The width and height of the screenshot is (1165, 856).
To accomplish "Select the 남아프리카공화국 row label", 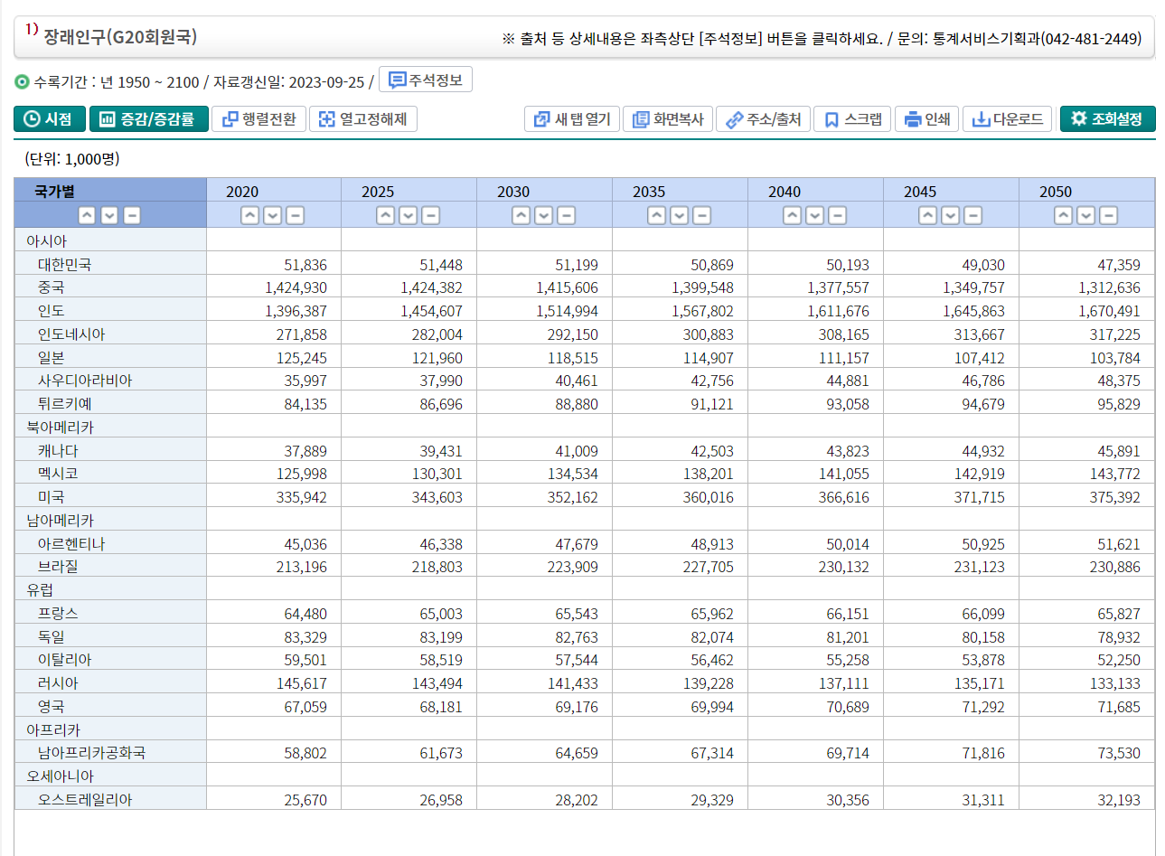I will click(x=91, y=753).
